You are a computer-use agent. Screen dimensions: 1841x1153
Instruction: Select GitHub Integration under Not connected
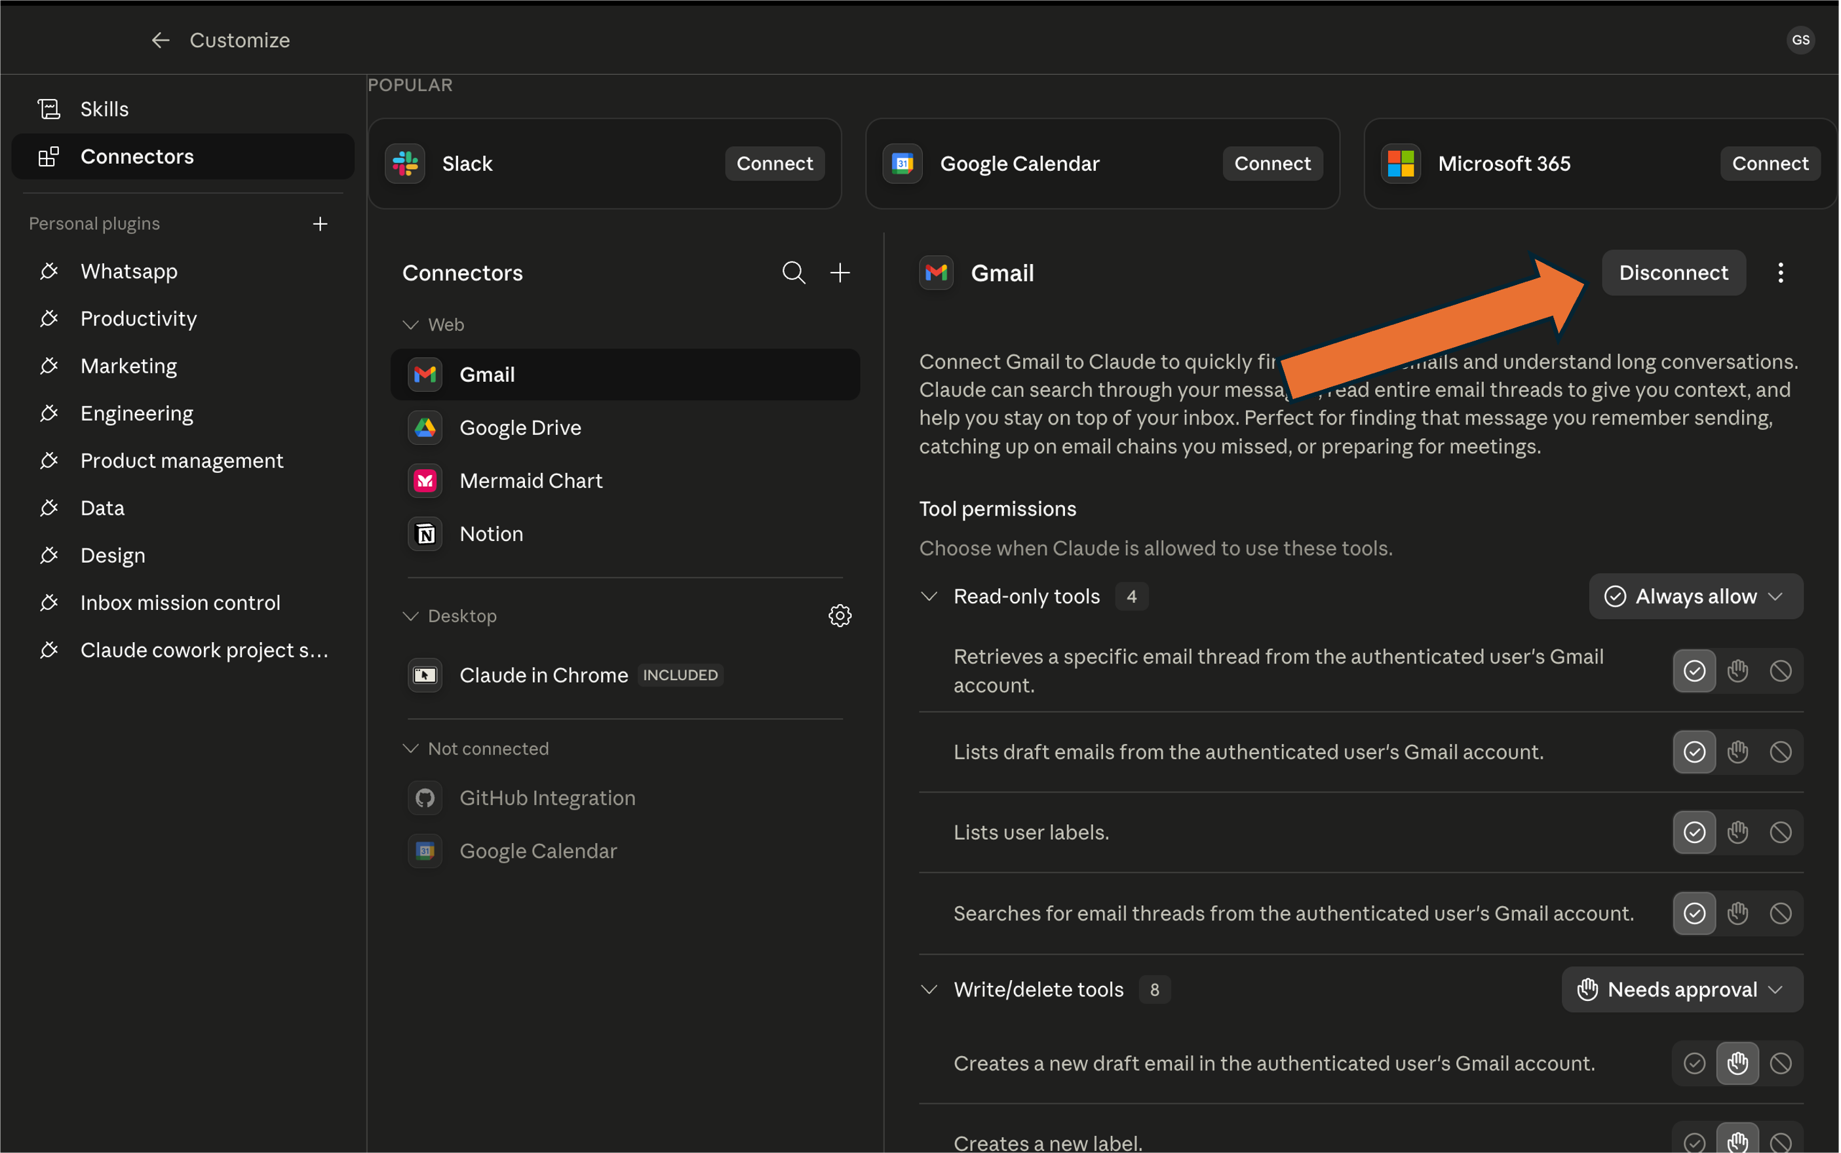point(625,798)
